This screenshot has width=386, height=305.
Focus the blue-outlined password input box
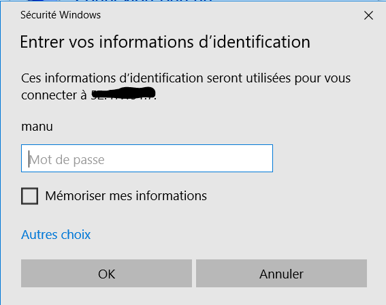[147, 158]
